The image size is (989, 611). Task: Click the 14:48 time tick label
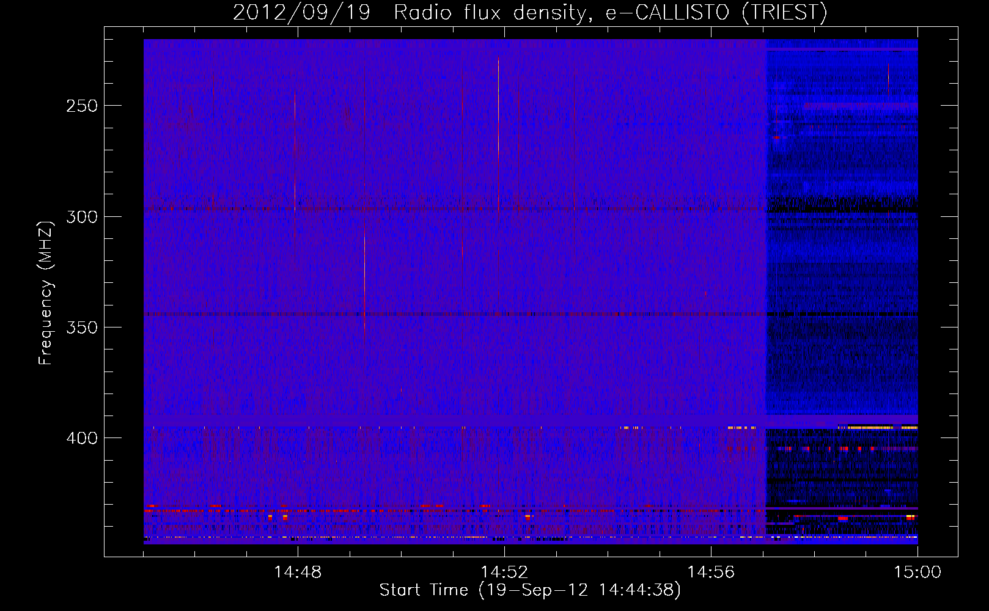point(298,572)
